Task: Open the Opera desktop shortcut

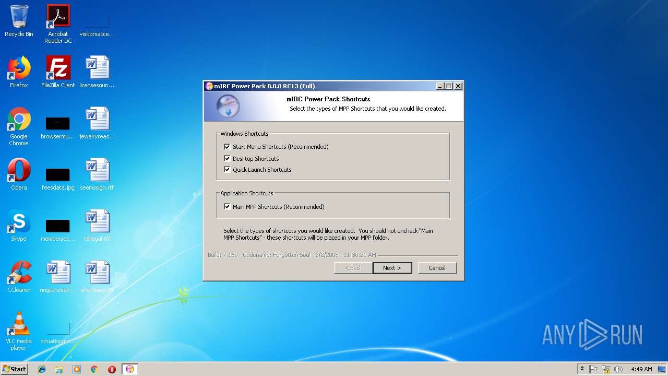Action: coord(19,174)
